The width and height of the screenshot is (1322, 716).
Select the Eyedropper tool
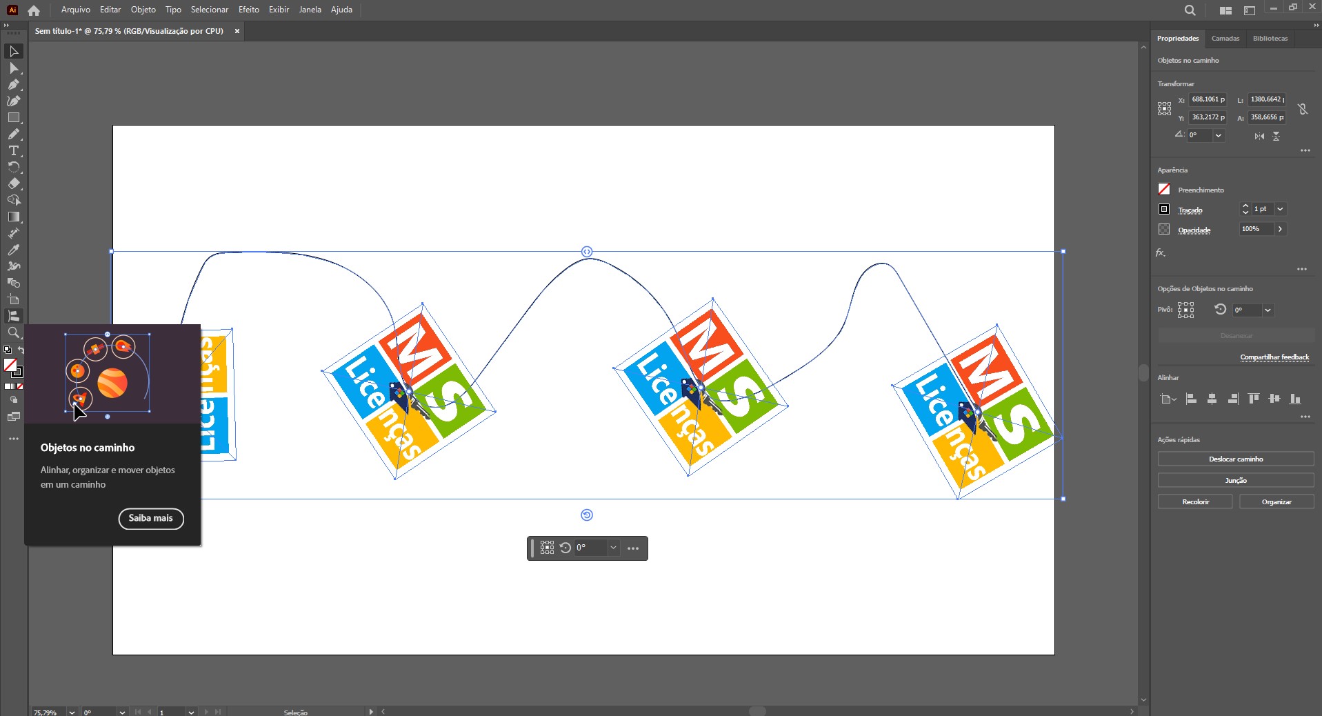coord(13,250)
